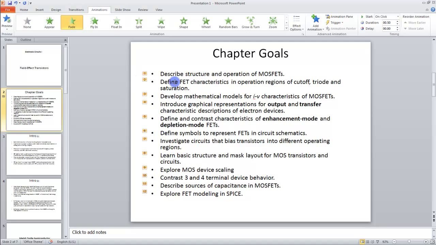Click the 92% zoom level
The height and width of the screenshot is (245, 436).
click(385, 242)
